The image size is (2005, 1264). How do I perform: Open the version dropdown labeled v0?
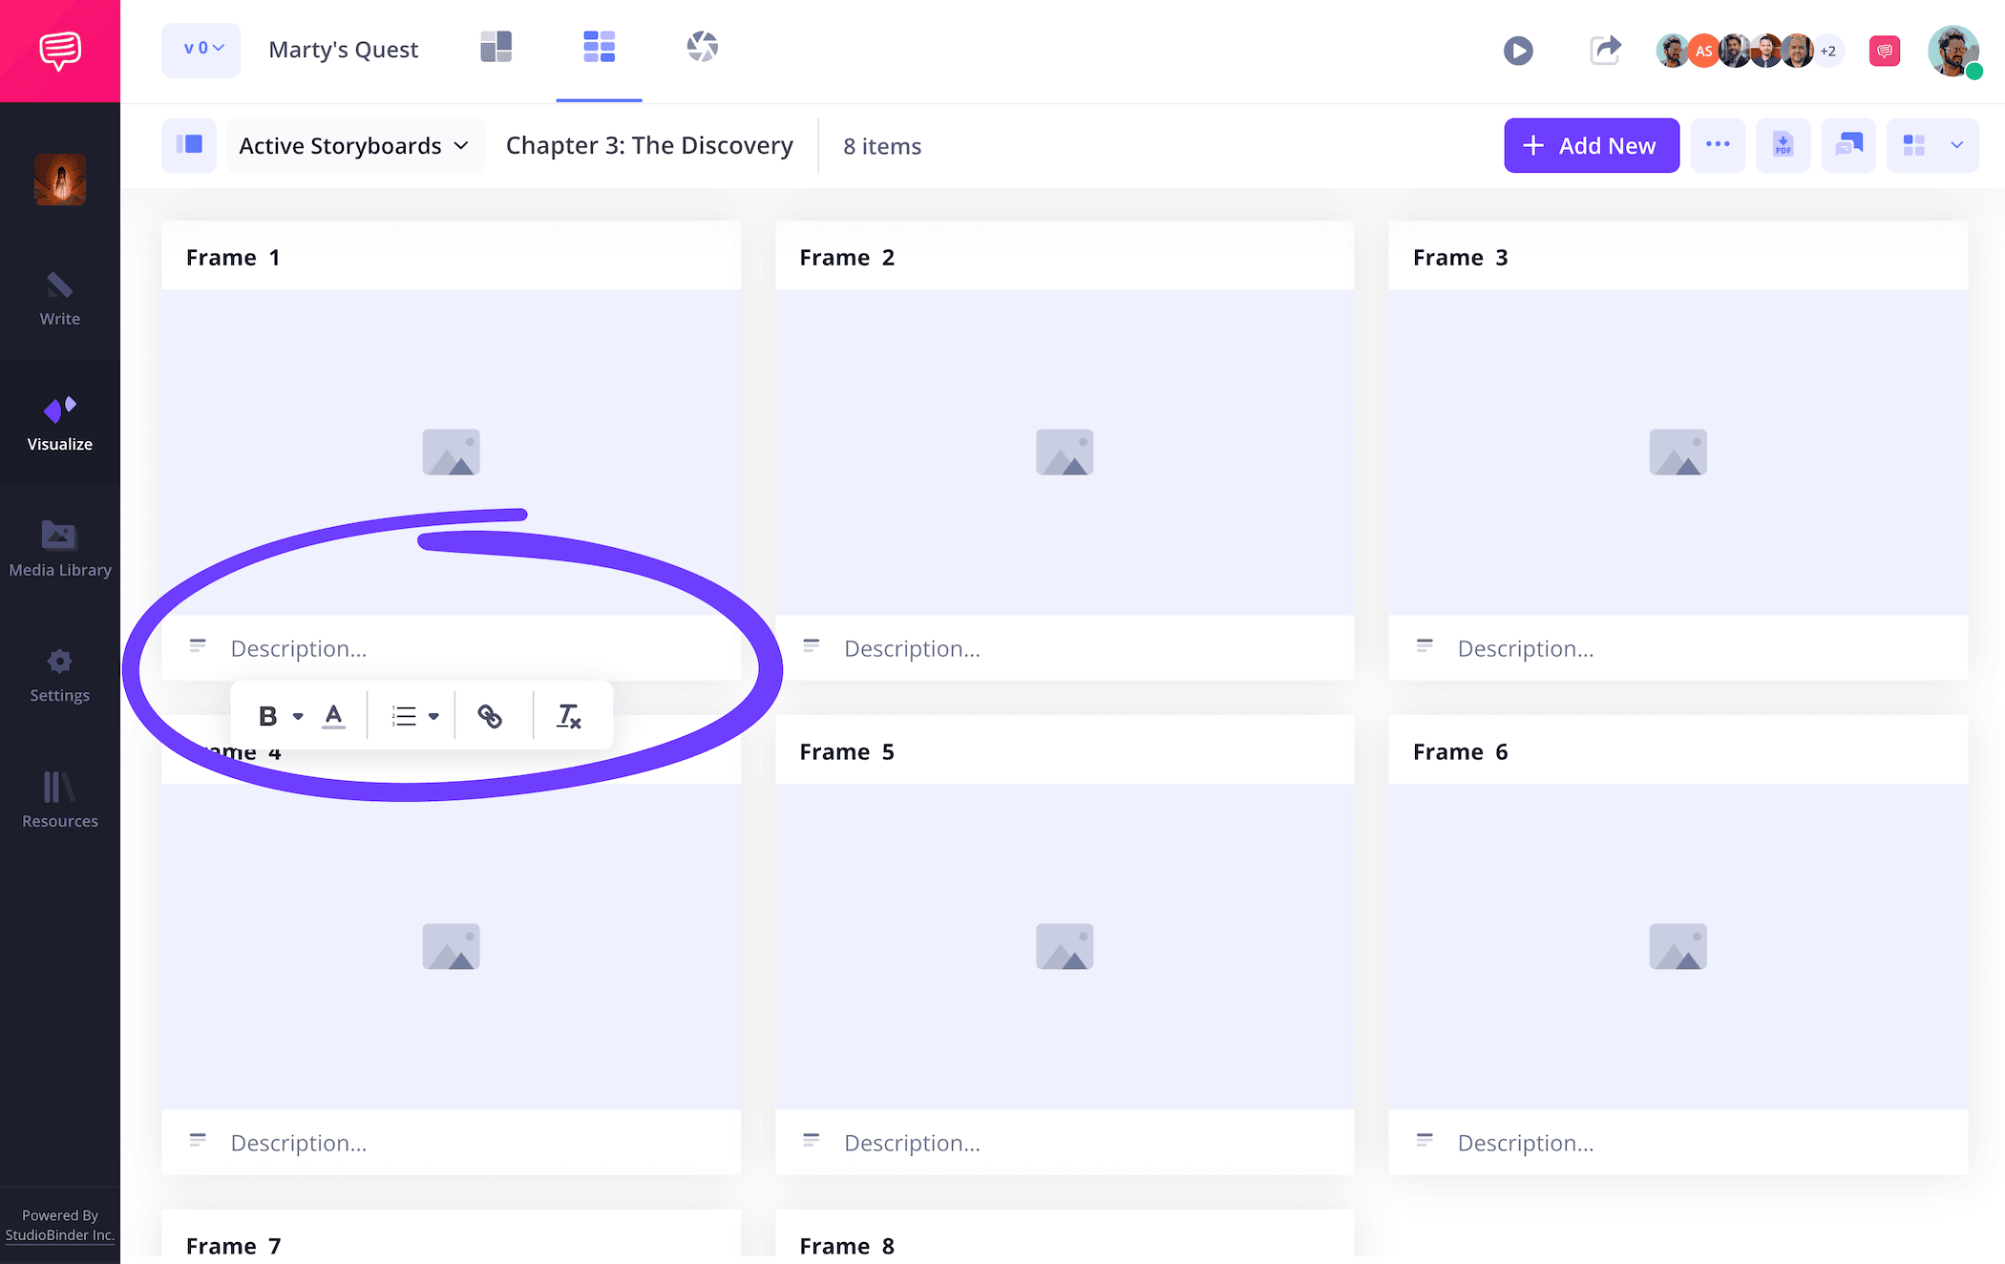(200, 49)
